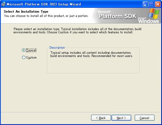Click the Platform SDK banner text

click(117, 16)
